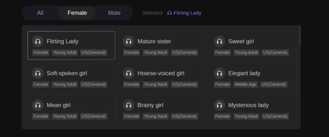The height and width of the screenshot is (137, 329).
Task: Click Female tag on Mean girl card
Action: [41, 116]
